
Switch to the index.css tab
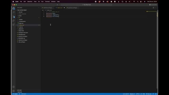point(60,8)
